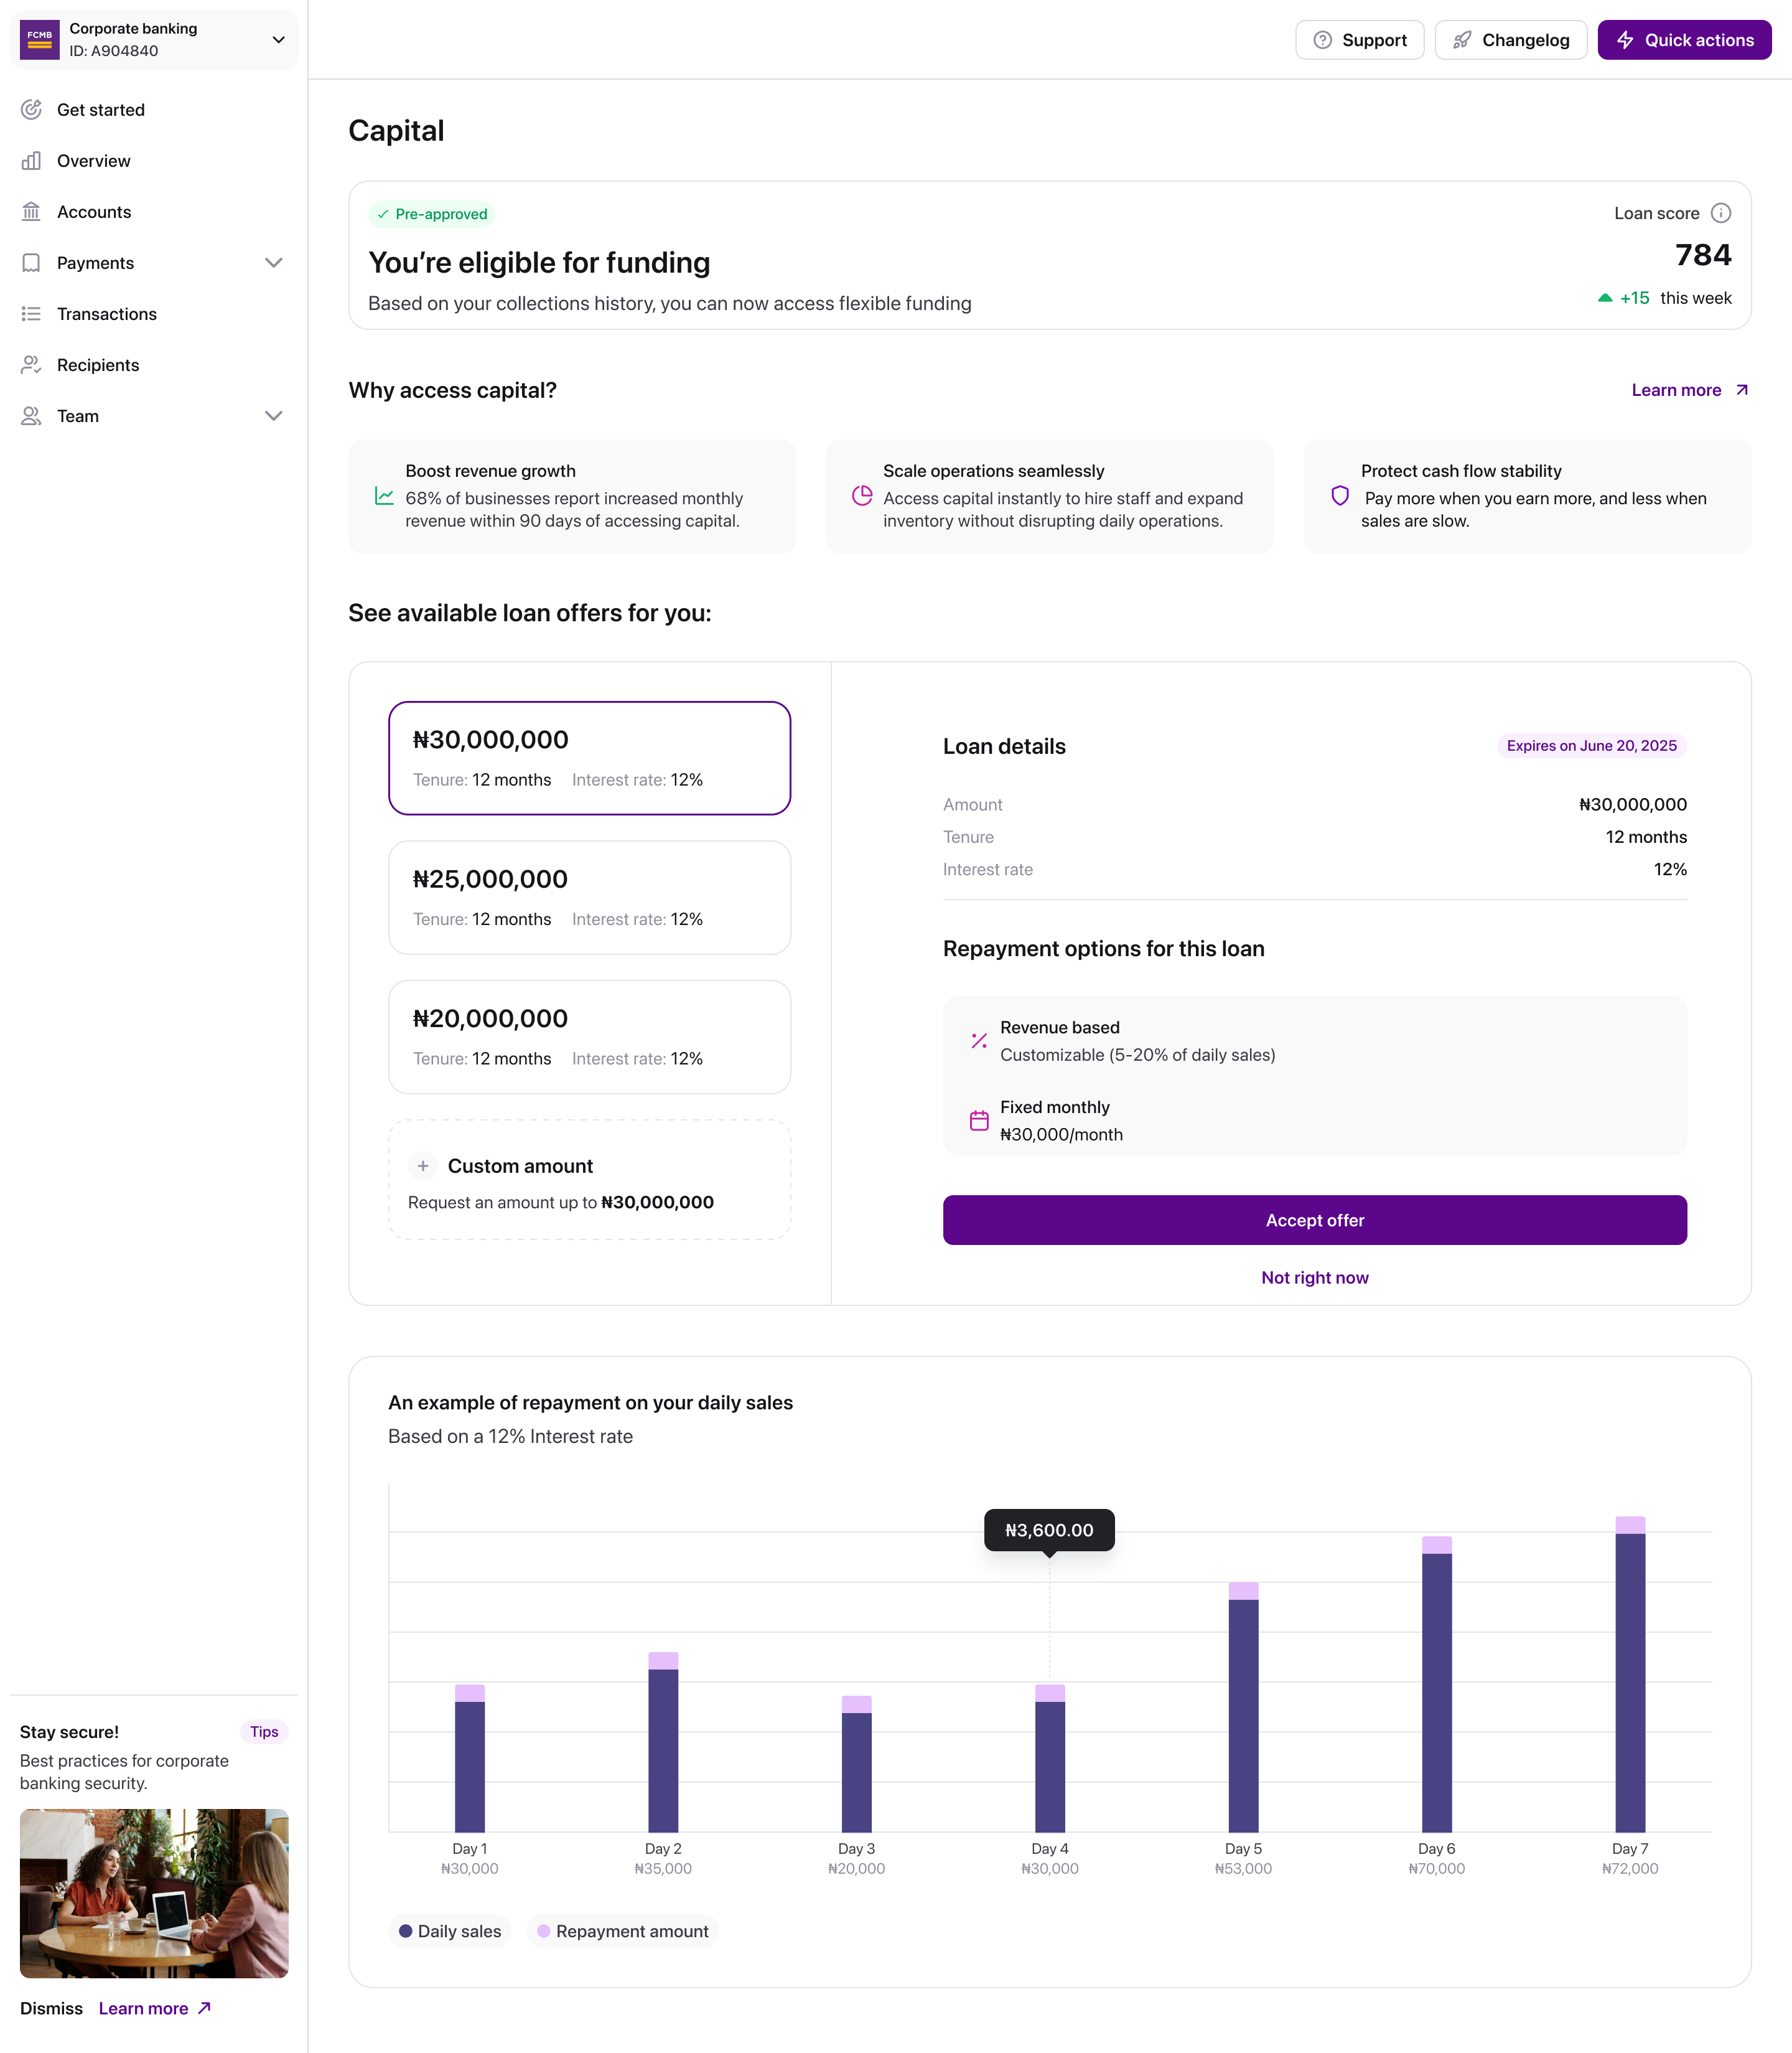Select the ₦30,000,000 loan offer
Screen dimensions: 1792x2053
589,758
